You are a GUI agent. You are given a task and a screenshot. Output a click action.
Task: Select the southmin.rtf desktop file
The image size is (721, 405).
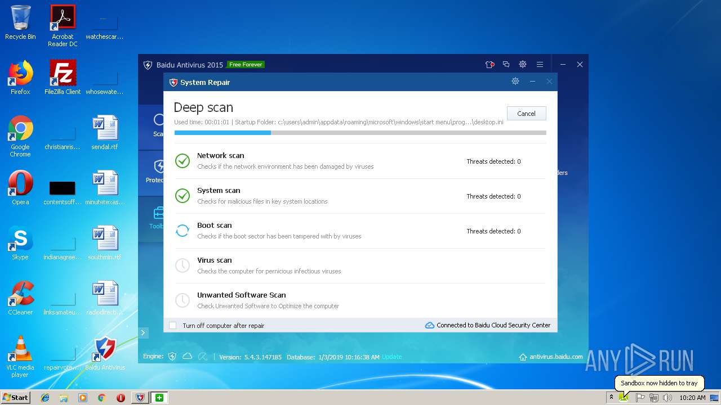(105, 243)
